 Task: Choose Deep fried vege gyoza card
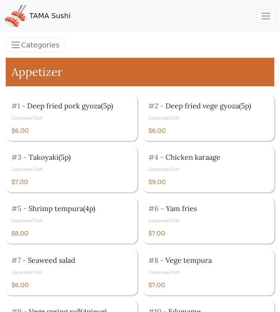[209, 118]
